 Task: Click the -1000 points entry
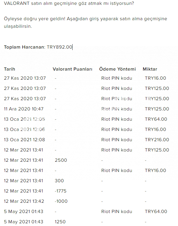pyautogui.click(x=61, y=201)
